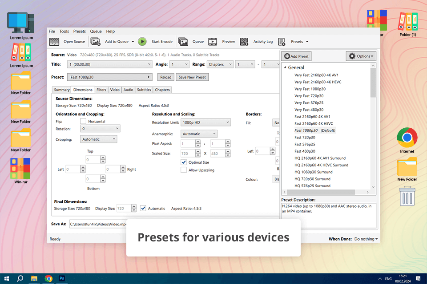Image resolution: width=427 pixels, height=284 pixels.
Task: Switch to the Filters tab
Action: 101,90
